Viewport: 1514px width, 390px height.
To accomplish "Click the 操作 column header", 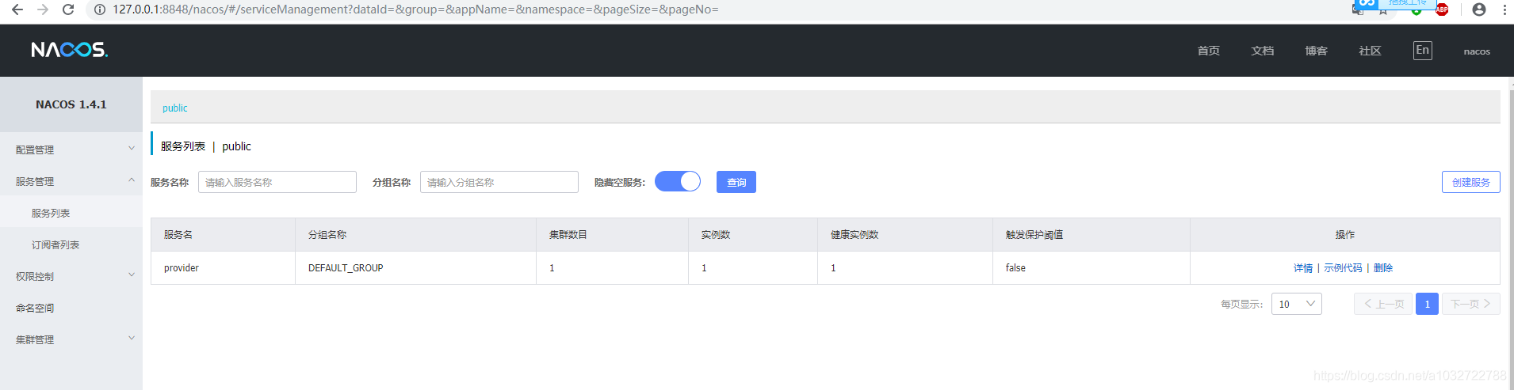I will coord(1345,235).
